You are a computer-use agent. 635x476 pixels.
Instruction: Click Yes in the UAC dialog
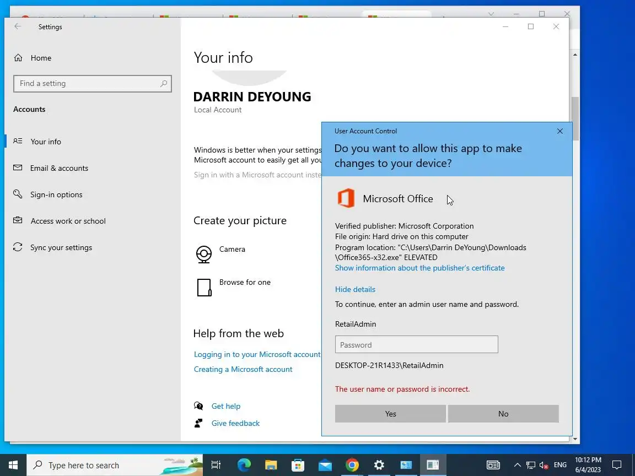tap(390, 414)
